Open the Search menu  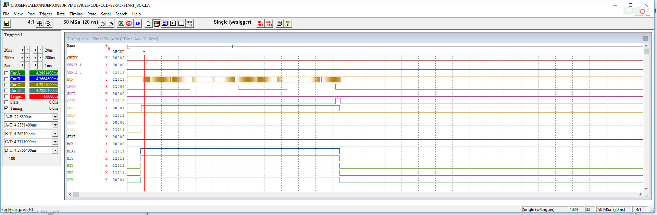(121, 14)
